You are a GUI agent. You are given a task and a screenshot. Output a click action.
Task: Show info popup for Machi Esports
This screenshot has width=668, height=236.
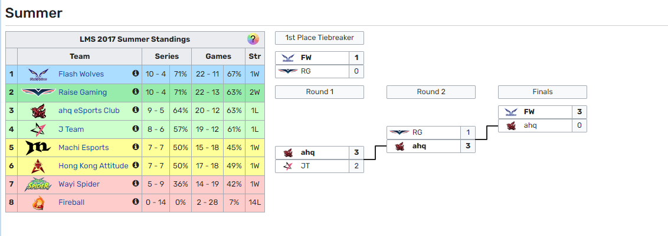tap(136, 147)
